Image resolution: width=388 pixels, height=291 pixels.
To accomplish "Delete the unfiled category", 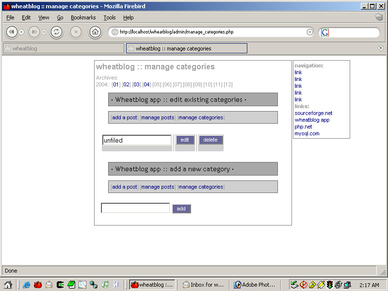I will tap(210, 140).
